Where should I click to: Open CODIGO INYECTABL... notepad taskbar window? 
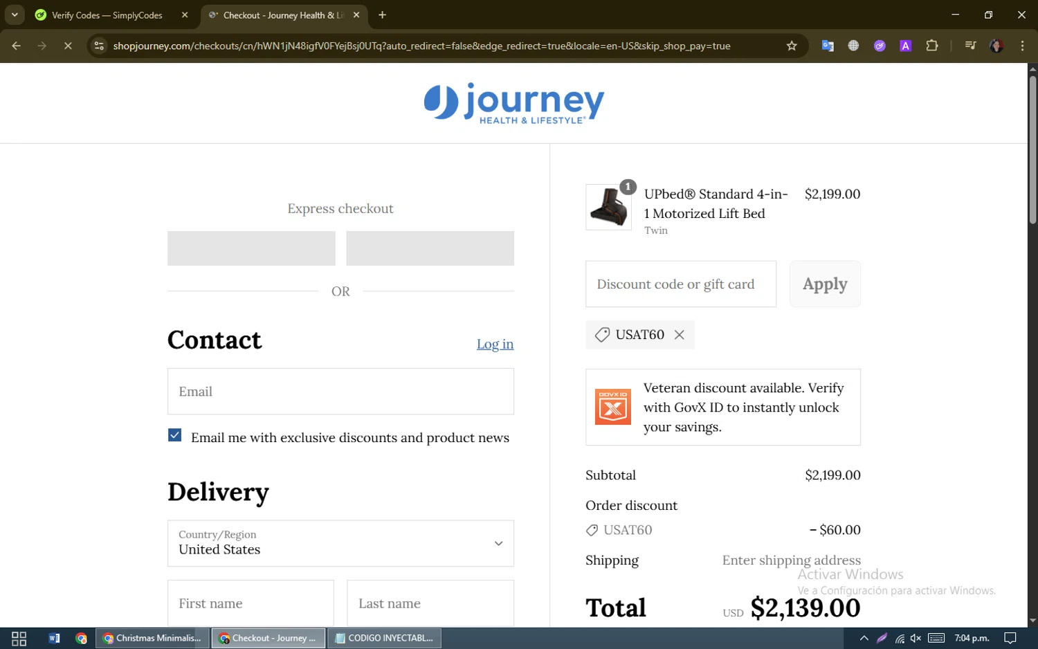(385, 638)
